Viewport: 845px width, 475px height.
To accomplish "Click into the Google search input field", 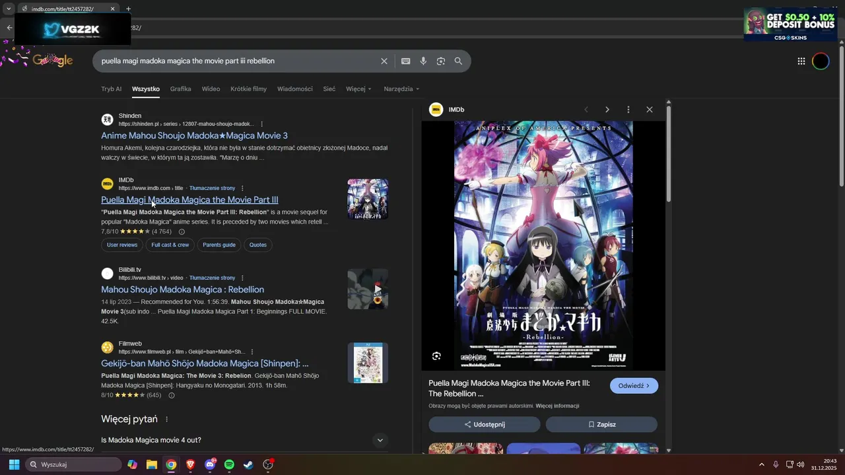I will (x=238, y=61).
